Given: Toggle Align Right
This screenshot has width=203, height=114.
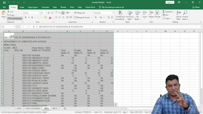Looking at the screenshot, I should tap(63, 17).
